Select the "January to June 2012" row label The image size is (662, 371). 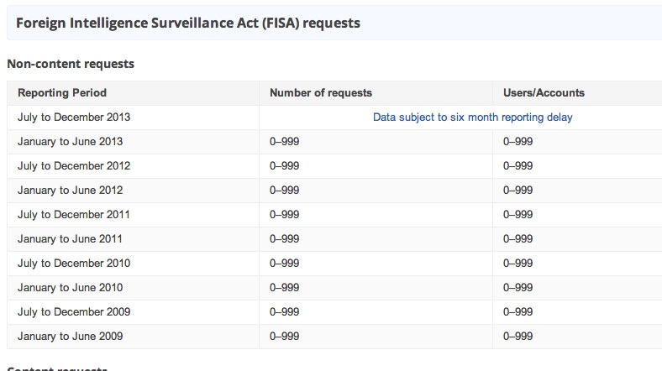tap(70, 191)
